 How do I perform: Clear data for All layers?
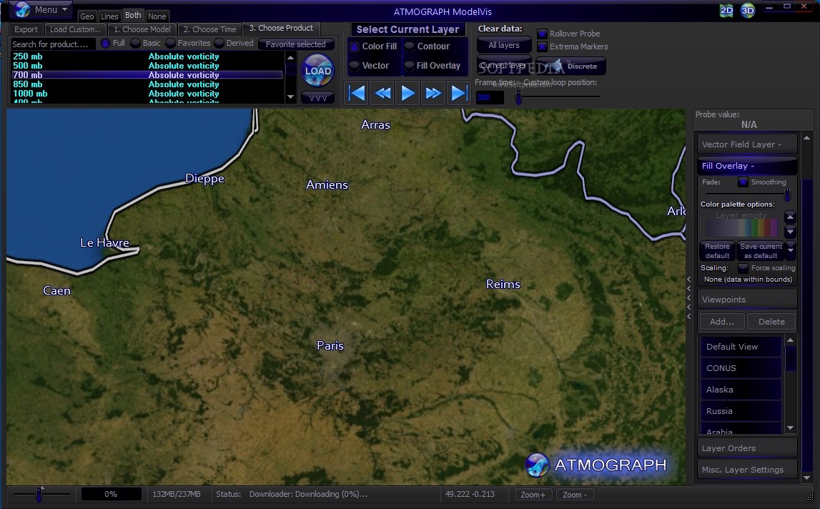tap(504, 45)
